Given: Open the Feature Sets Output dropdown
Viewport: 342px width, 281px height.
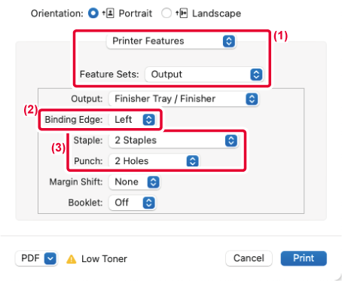Looking at the screenshot, I should [204, 75].
